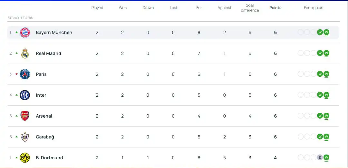The height and width of the screenshot is (168, 348).
Task: Open the Bayern München team link
Action: click(54, 32)
